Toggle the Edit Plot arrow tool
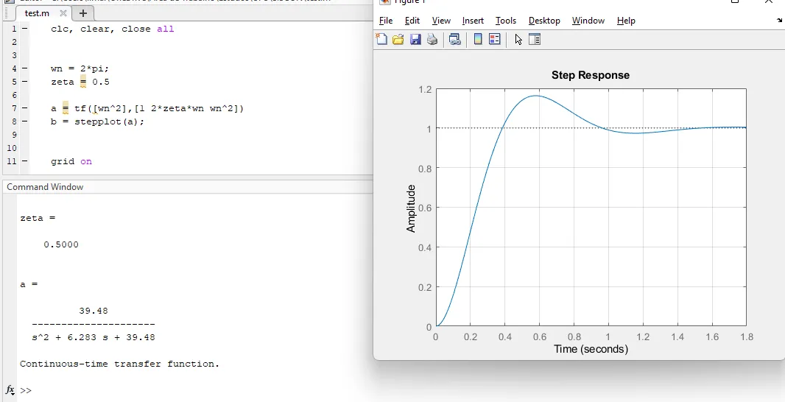Screen dimensions: 785x402 (518, 40)
